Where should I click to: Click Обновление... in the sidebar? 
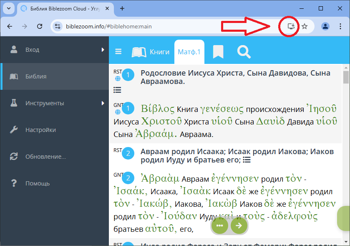pos(55,156)
